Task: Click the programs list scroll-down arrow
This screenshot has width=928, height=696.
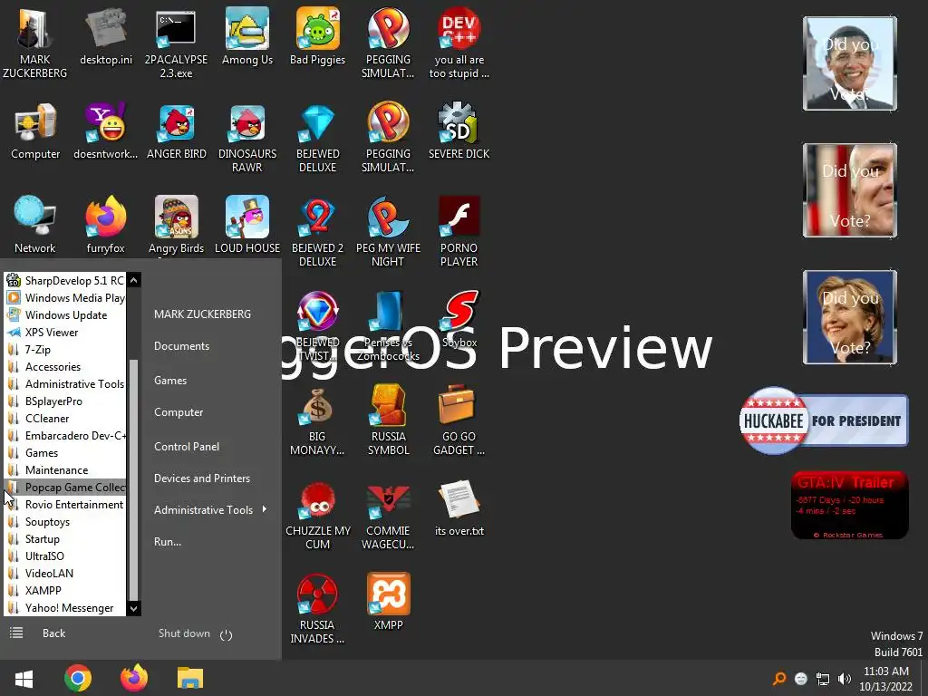Action: click(x=134, y=608)
